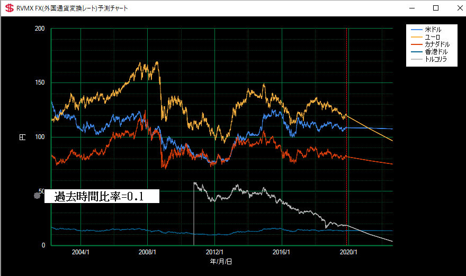Click the 香港ドル legend entry
466x276 pixels.
click(436, 52)
